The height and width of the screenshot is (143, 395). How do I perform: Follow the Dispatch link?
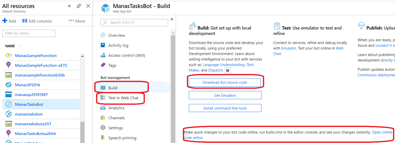pyautogui.click(x=215, y=70)
